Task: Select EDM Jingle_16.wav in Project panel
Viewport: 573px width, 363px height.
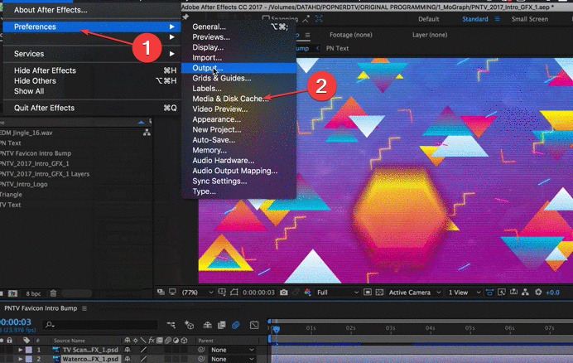Action: pyautogui.click(x=26, y=133)
